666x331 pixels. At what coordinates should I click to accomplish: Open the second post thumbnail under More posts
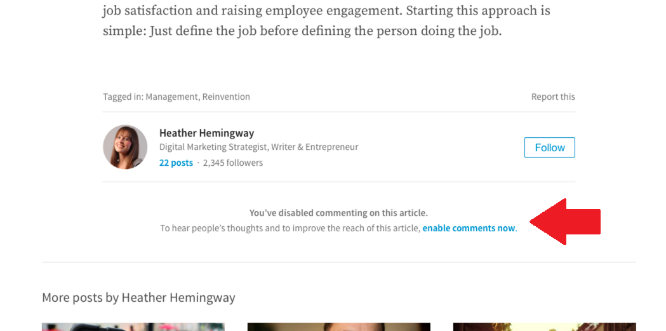click(x=338, y=327)
